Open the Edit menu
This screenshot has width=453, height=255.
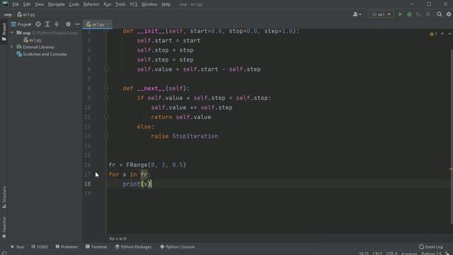pyautogui.click(x=27, y=4)
